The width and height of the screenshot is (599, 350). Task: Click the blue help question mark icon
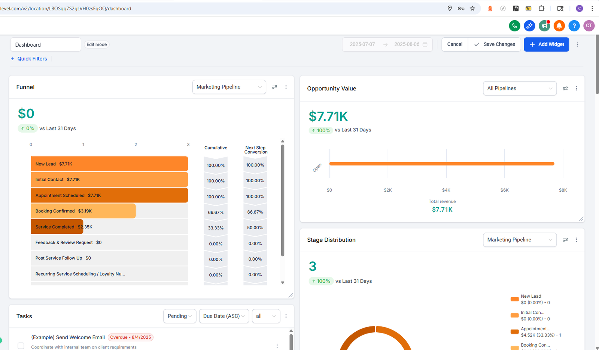[574, 25]
